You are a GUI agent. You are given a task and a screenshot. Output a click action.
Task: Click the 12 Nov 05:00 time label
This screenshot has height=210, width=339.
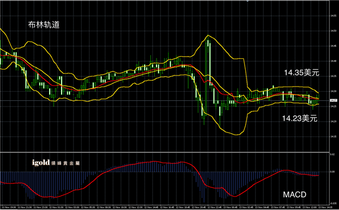click(88, 207)
